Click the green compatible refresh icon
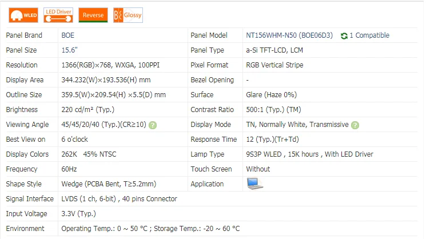The width and height of the screenshot is (426, 239). (344, 36)
